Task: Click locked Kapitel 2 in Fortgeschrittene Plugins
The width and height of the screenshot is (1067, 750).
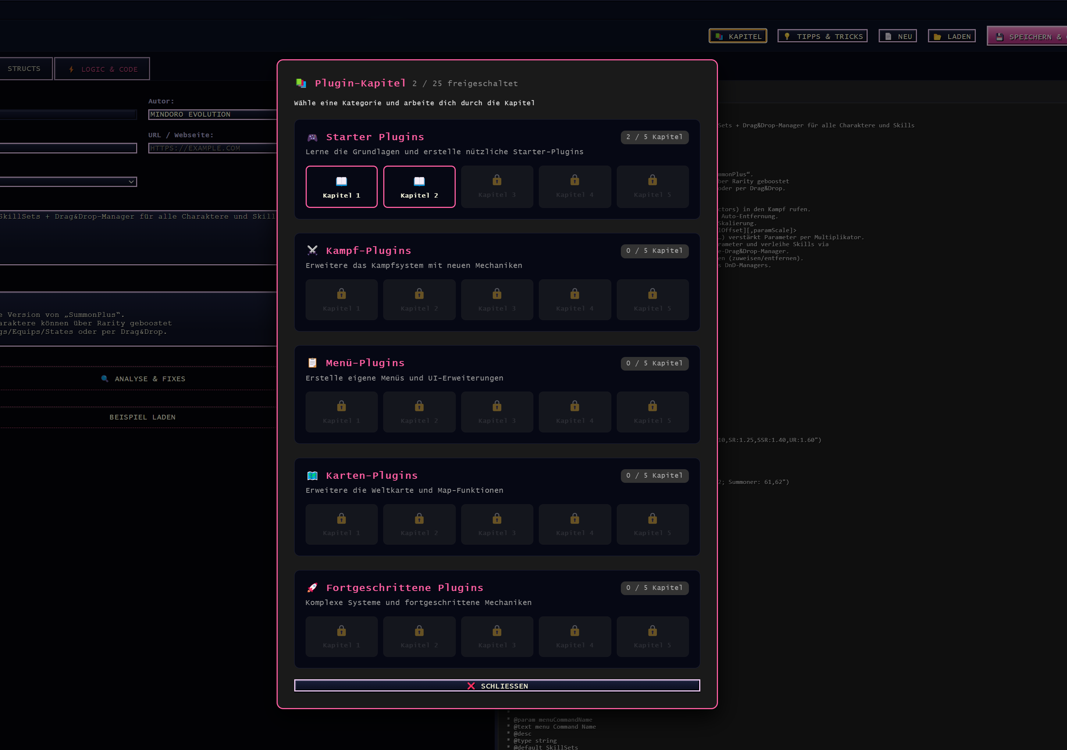Action: point(419,637)
